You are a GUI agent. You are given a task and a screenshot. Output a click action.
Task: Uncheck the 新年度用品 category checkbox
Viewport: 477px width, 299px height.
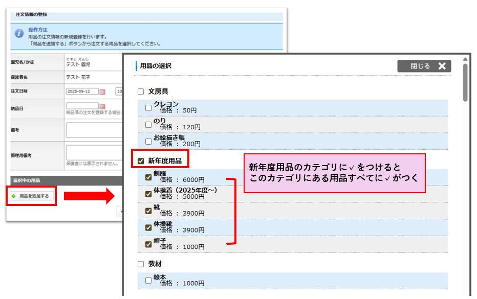point(141,161)
